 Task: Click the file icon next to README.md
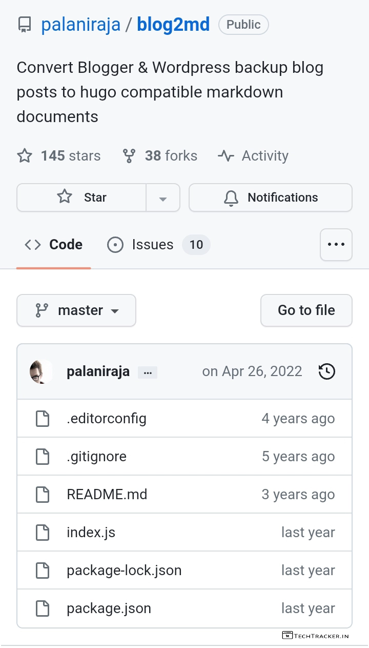click(43, 495)
